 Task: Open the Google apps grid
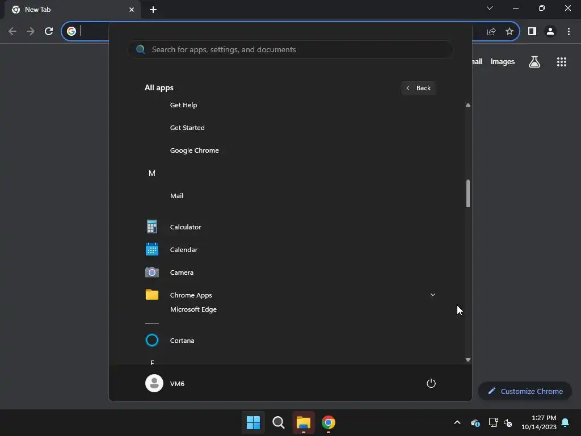(x=562, y=61)
